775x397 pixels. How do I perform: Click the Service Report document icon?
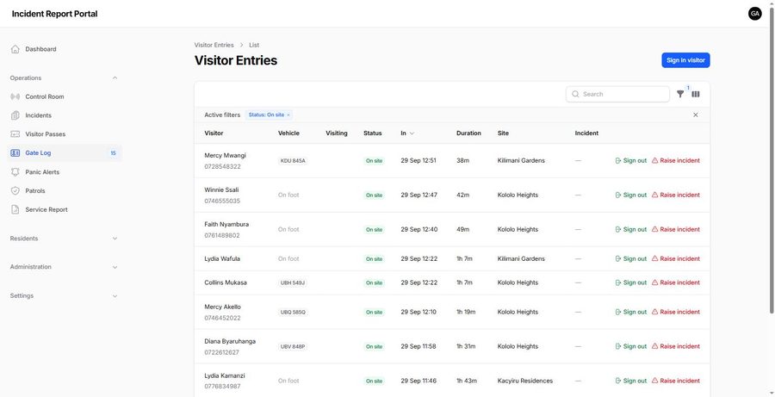(x=15, y=209)
